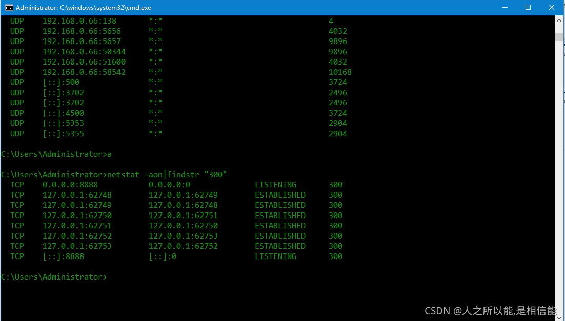The image size is (565, 321).
Task: Click PID 300 in the 0.0.0.0:8888 row
Action: 335,185
